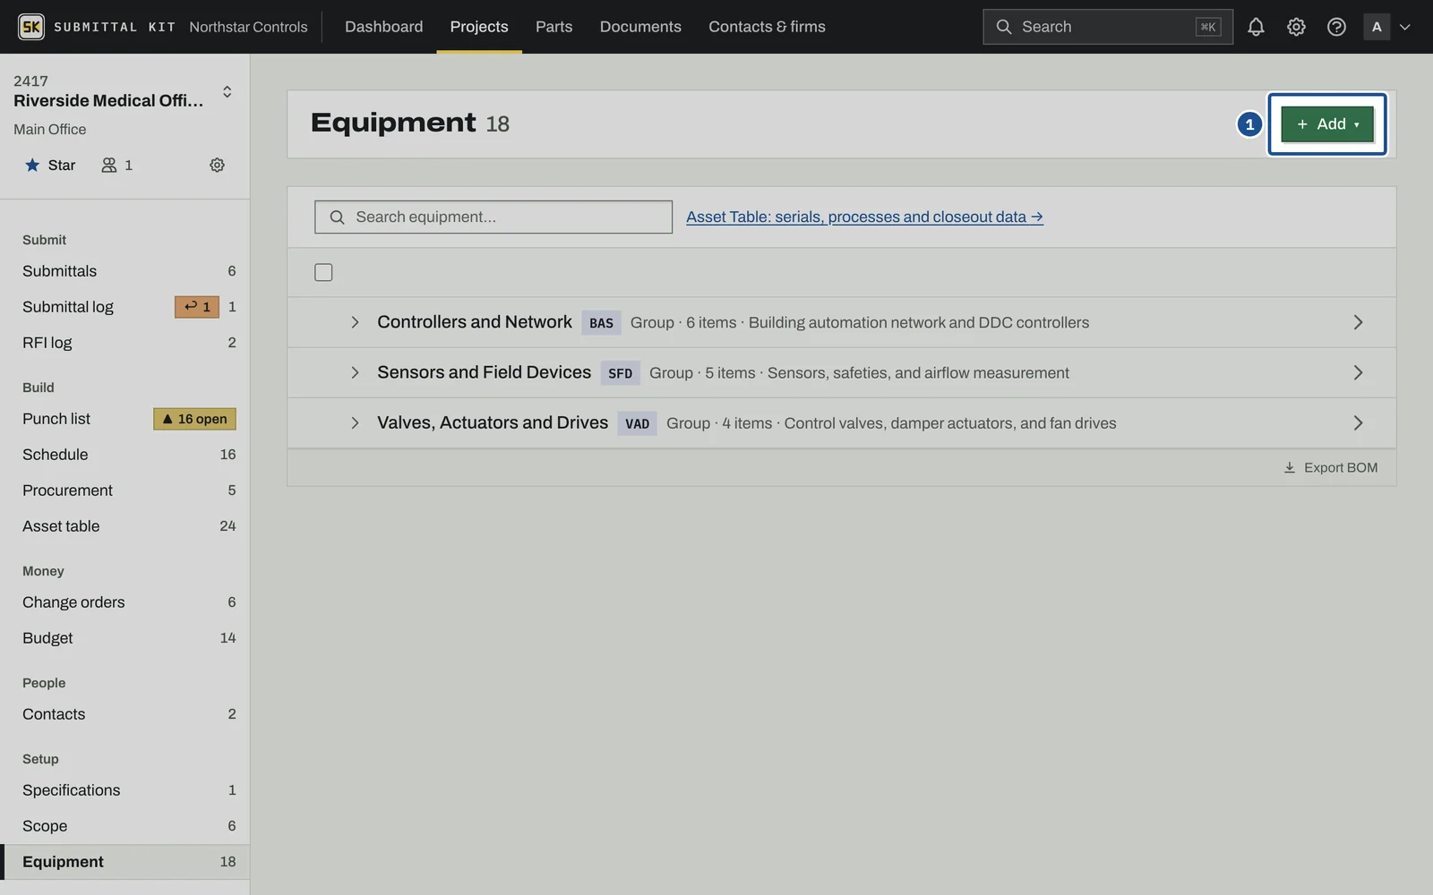Image resolution: width=1433 pixels, height=895 pixels.
Task: Focus the Search equipment field
Action: [493, 217]
